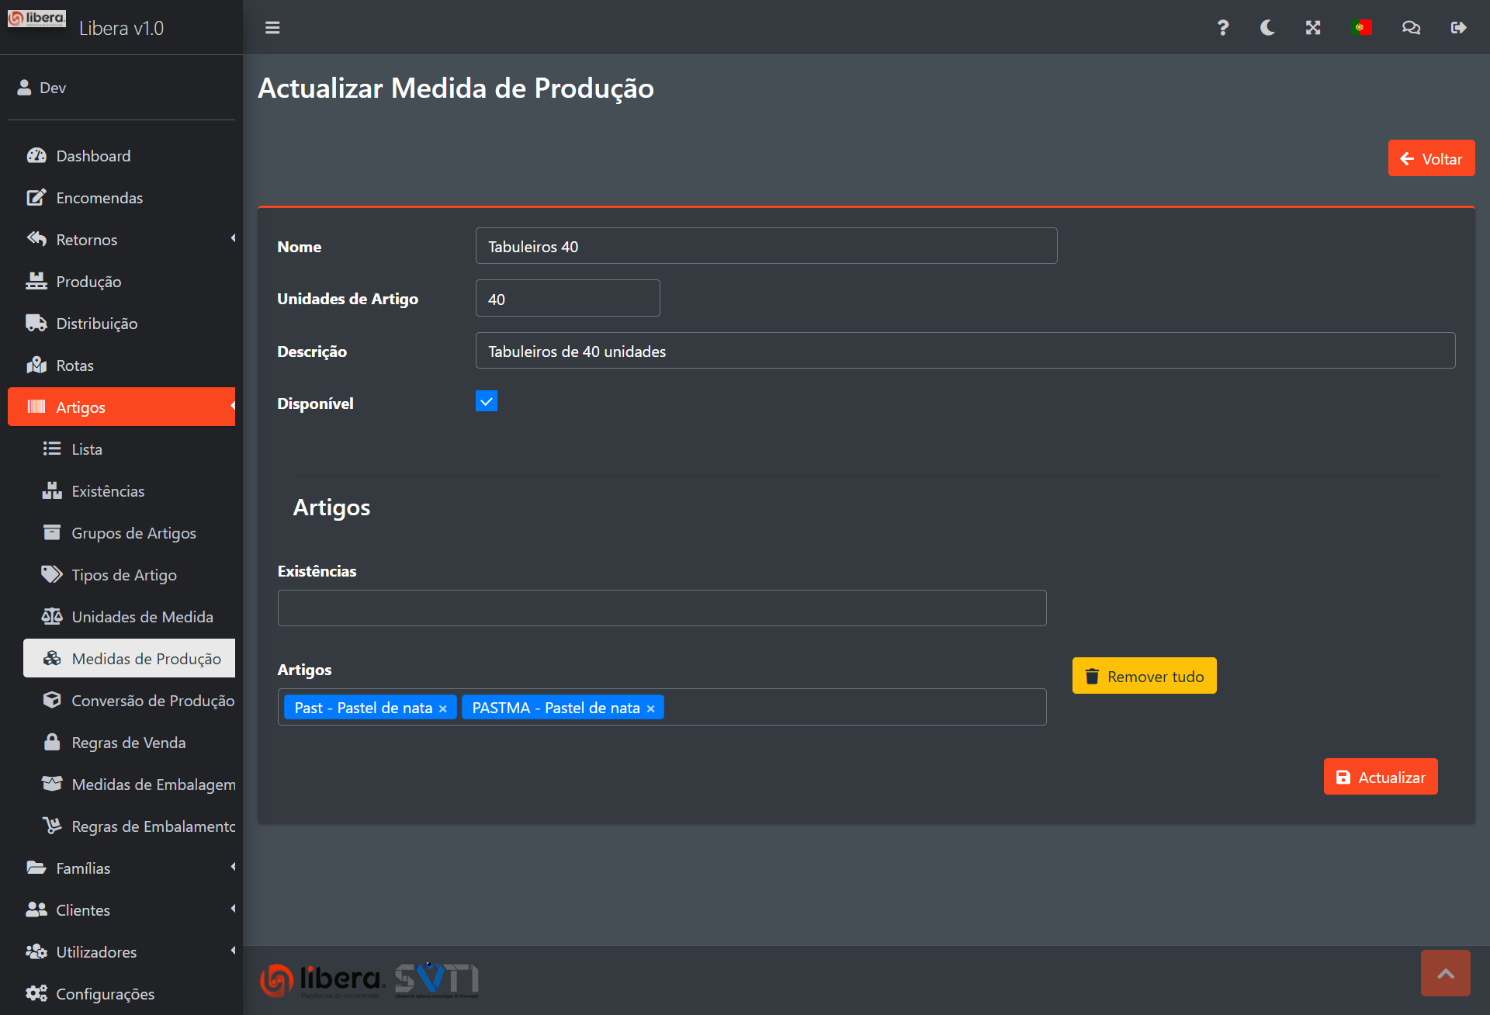Open the Existências selection dropdown field
The image size is (1490, 1015).
[x=661, y=608]
